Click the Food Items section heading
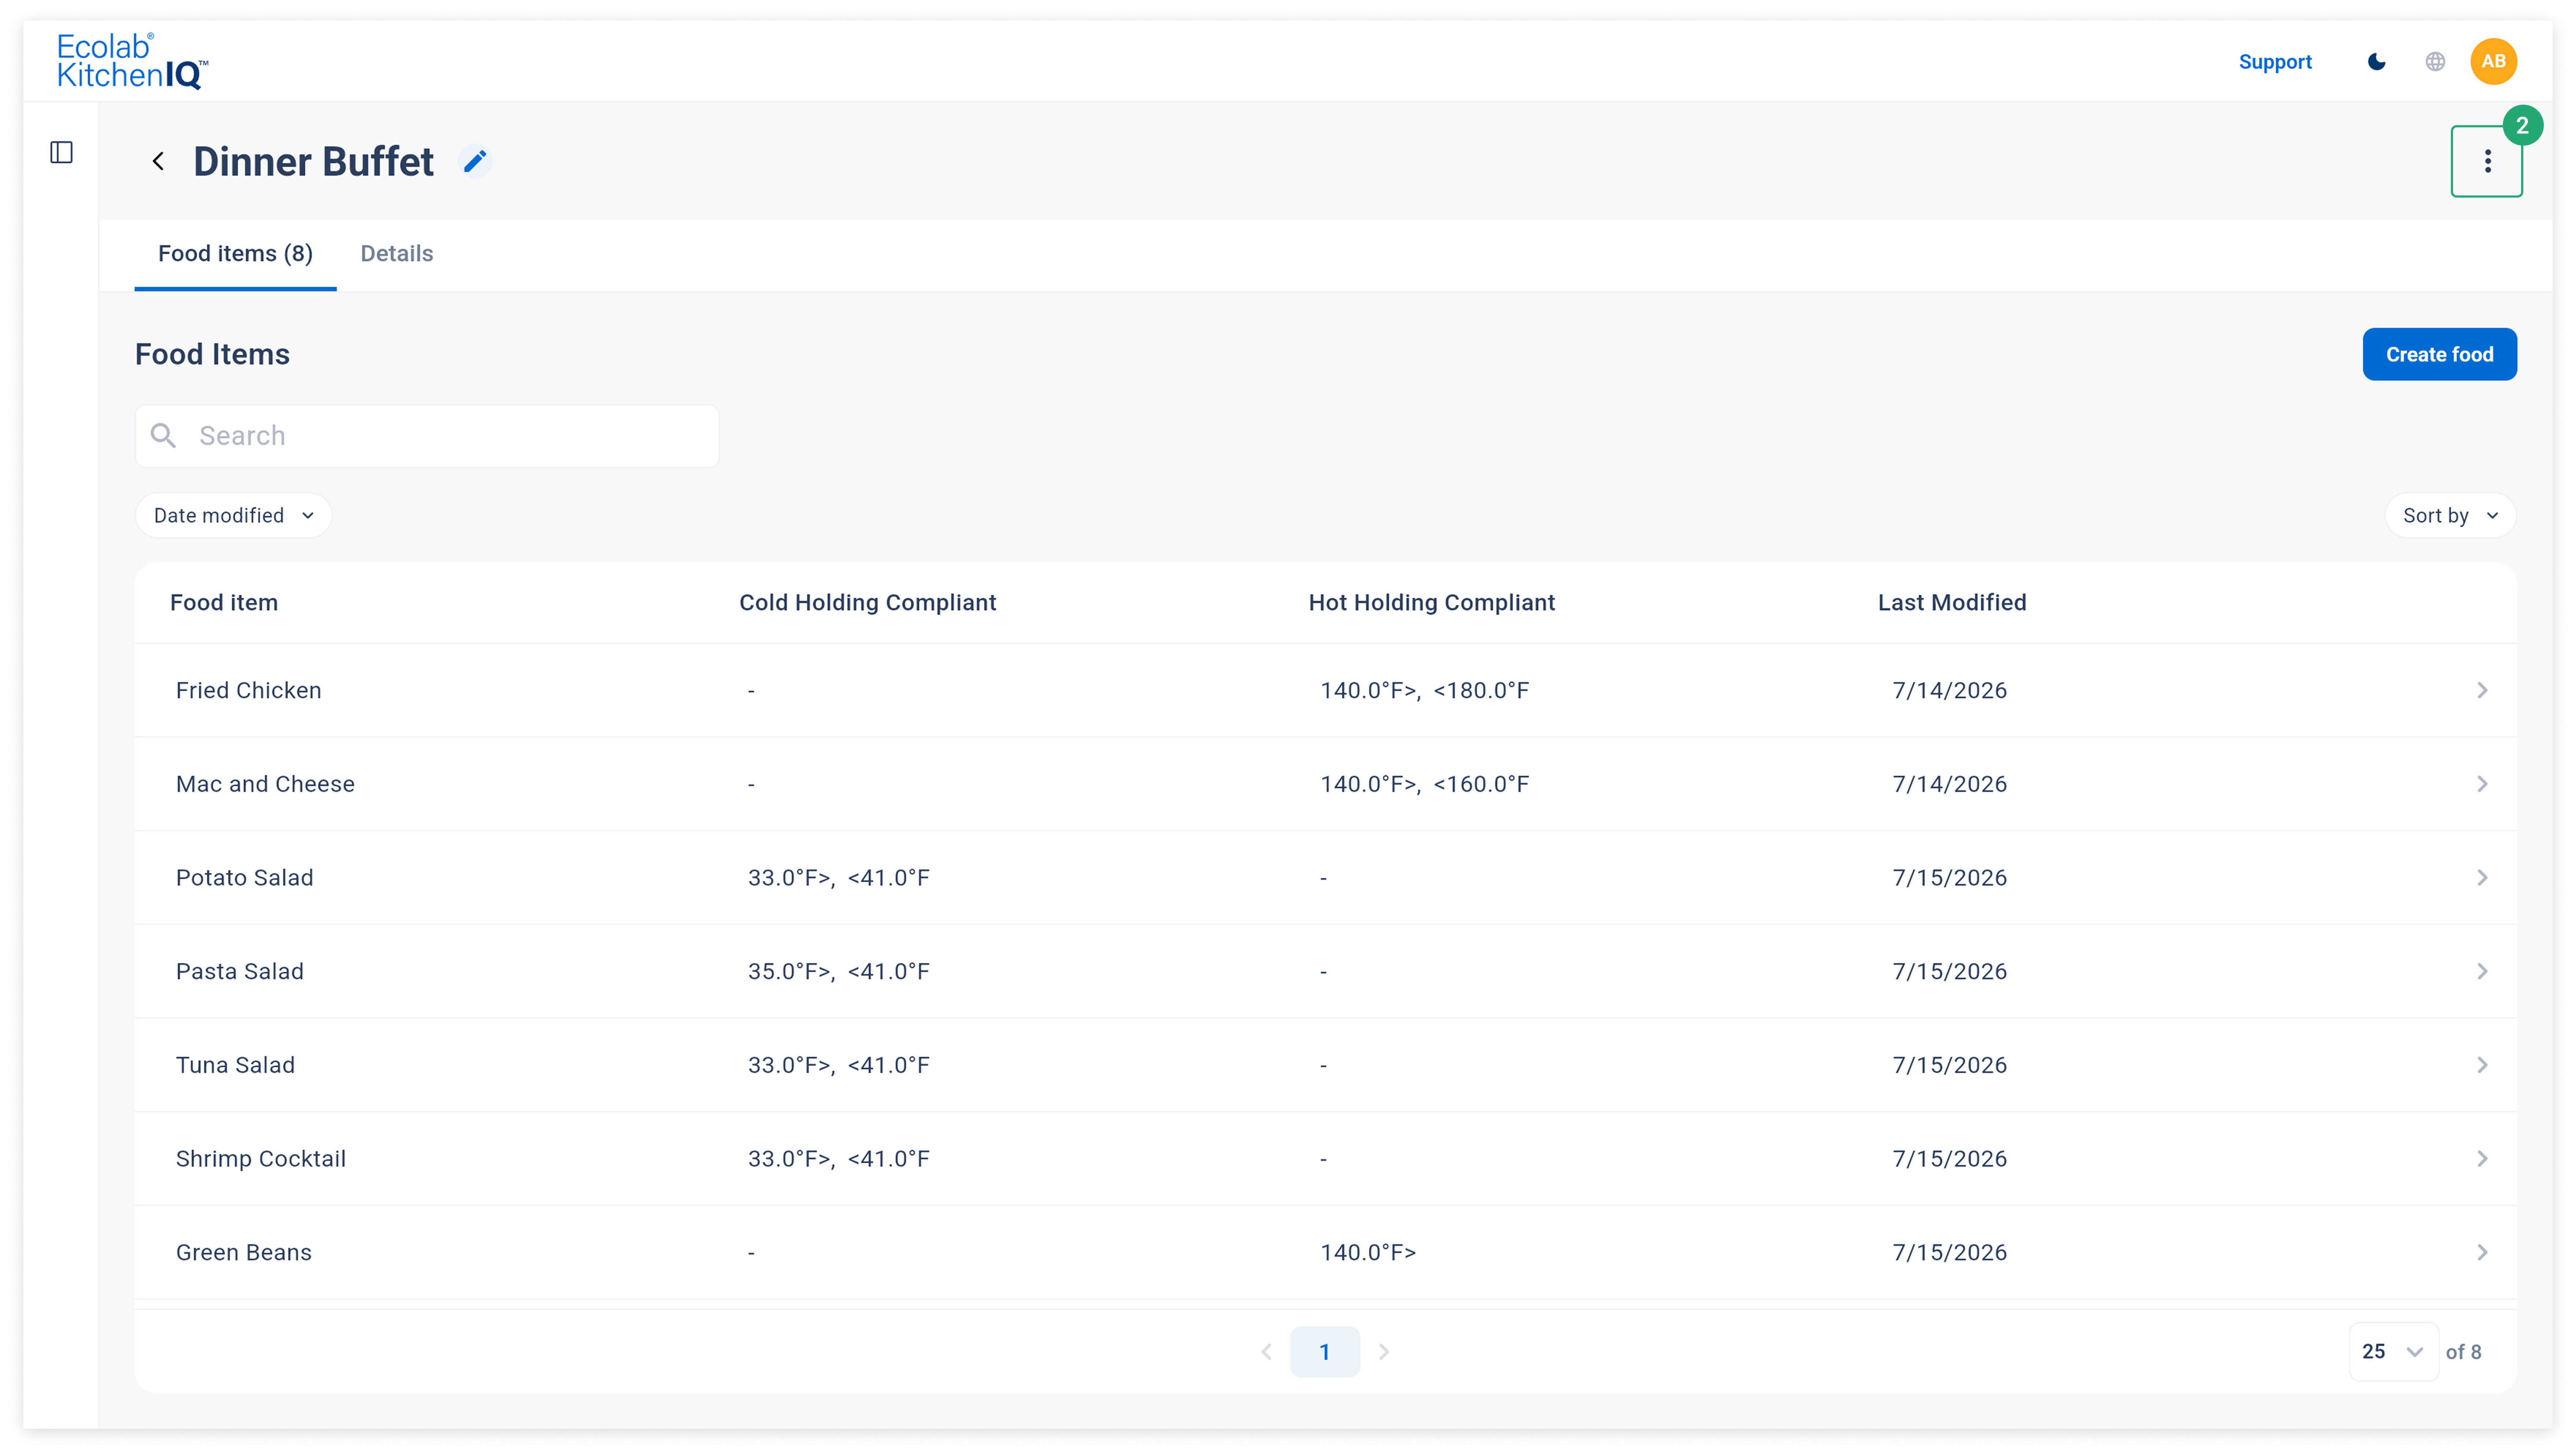Viewport: 2576px width, 1455px height. click(x=212, y=354)
